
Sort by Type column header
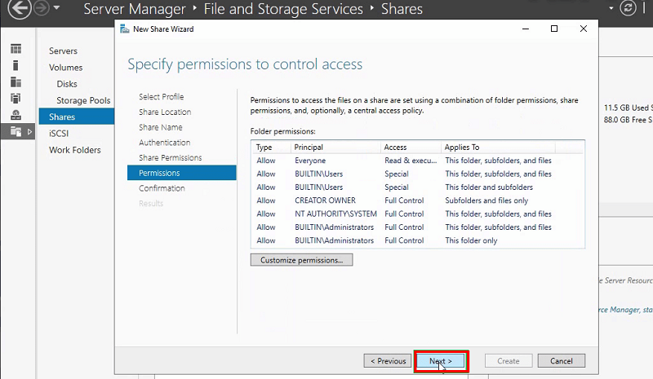[271, 148]
